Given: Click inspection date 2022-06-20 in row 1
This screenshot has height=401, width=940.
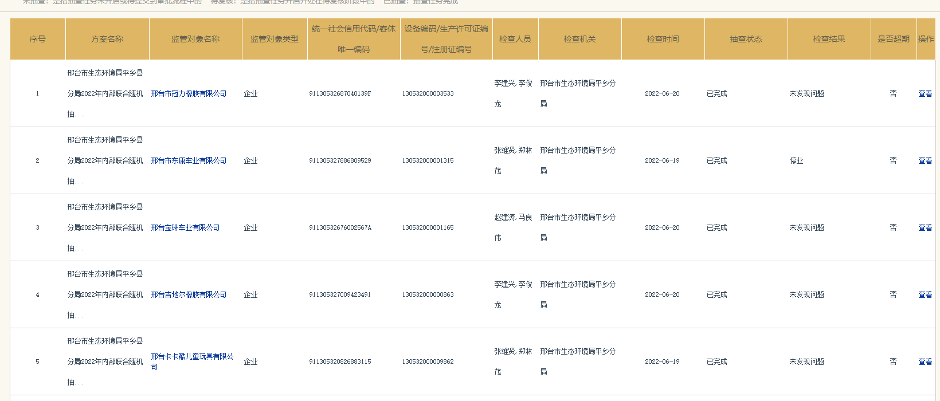Looking at the screenshot, I should (x=662, y=93).
